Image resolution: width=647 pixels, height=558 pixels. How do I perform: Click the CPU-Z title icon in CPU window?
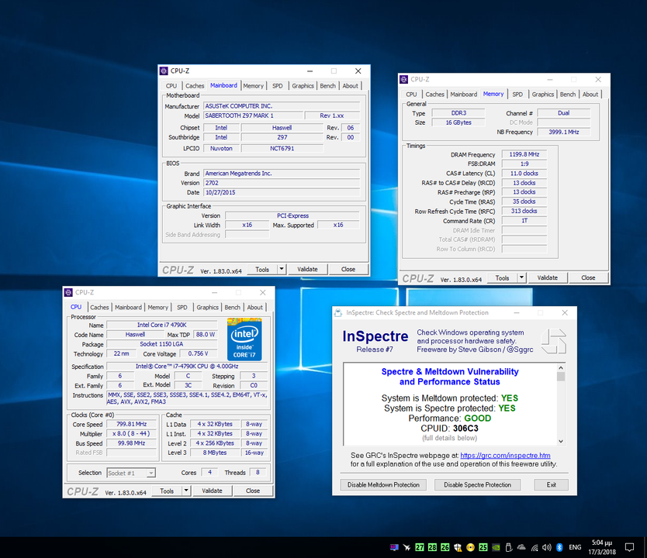point(68,293)
